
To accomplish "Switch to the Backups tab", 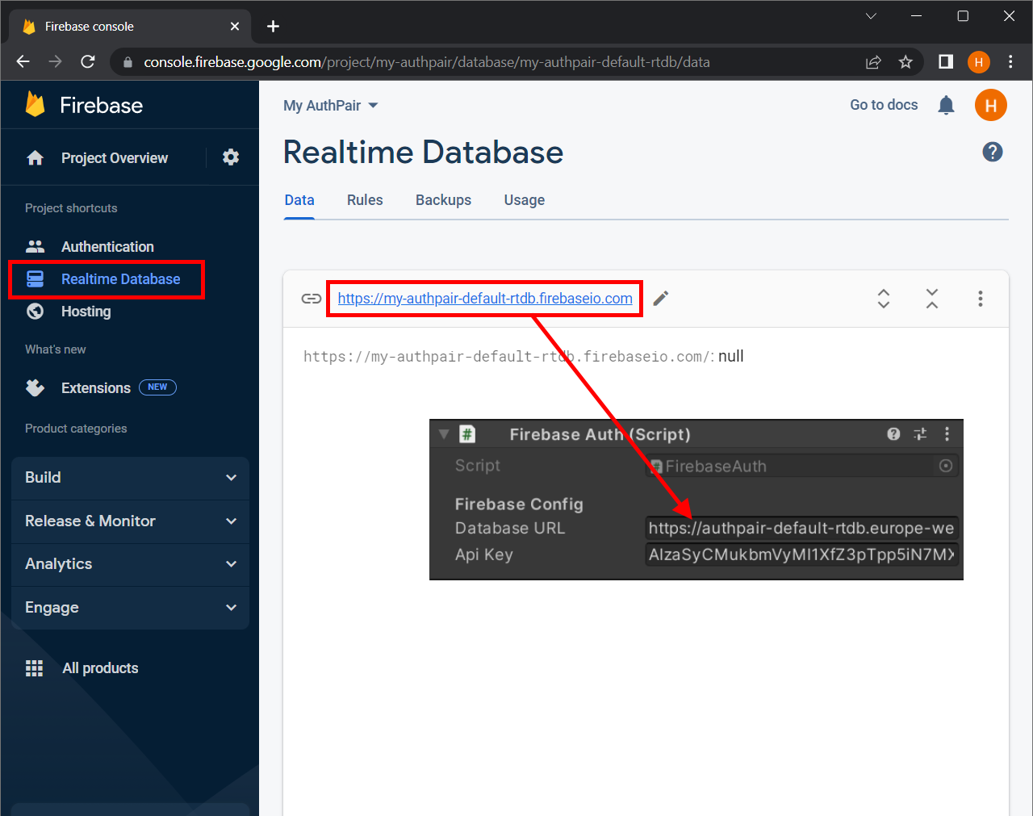I will click(443, 200).
